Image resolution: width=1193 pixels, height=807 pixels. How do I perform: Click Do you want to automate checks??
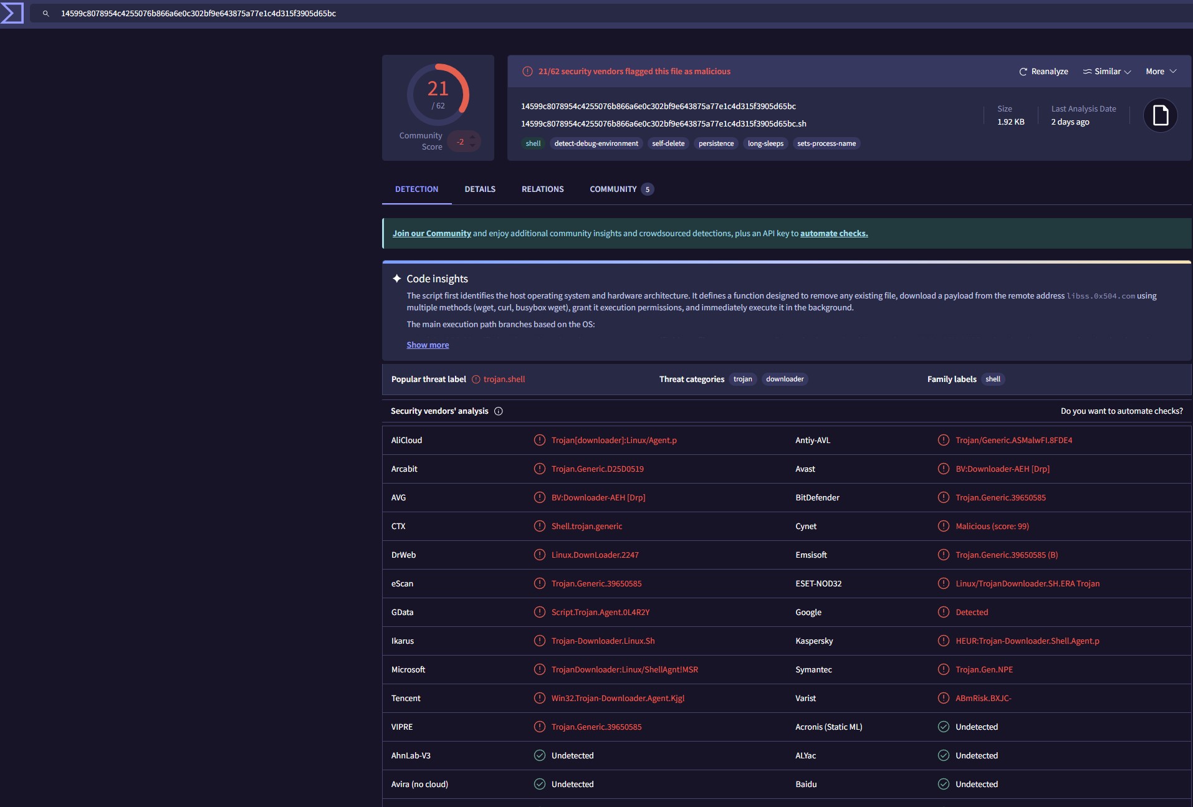[1122, 411]
